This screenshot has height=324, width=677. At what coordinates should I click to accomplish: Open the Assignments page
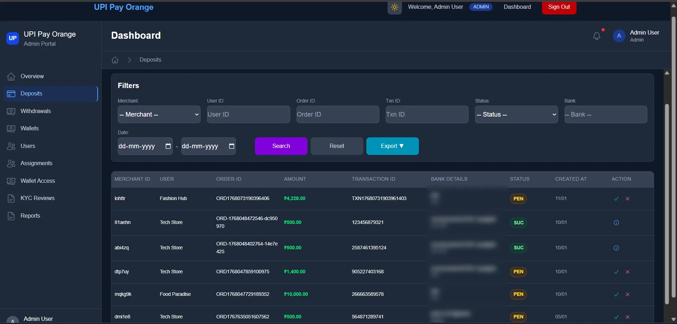50,163
